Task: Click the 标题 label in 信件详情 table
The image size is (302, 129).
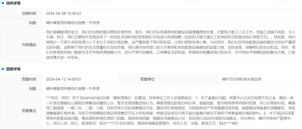Action: [21, 23]
